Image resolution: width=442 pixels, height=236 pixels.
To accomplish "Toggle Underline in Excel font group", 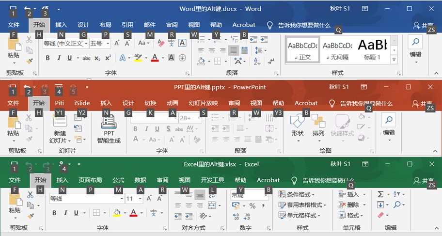I will [x=76, y=213].
